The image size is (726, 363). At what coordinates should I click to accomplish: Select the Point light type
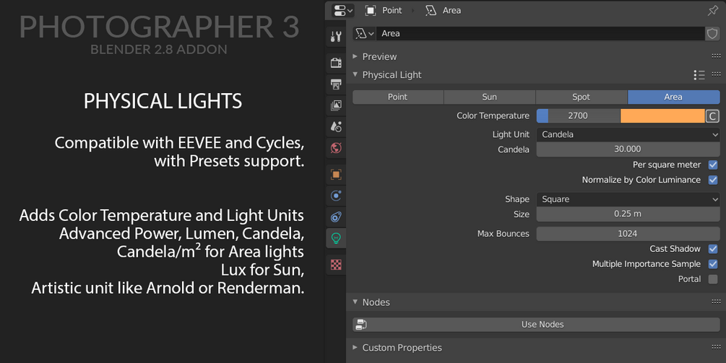pos(398,97)
